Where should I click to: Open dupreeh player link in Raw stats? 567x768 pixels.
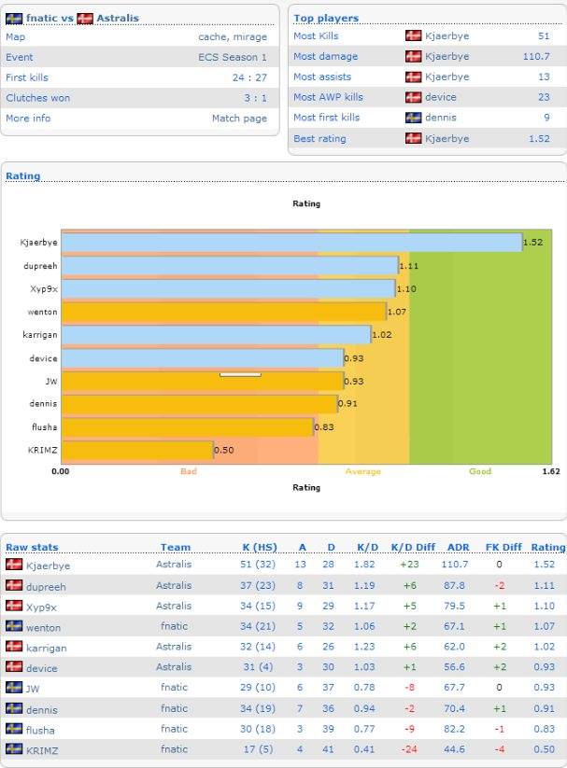pyautogui.click(x=46, y=587)
